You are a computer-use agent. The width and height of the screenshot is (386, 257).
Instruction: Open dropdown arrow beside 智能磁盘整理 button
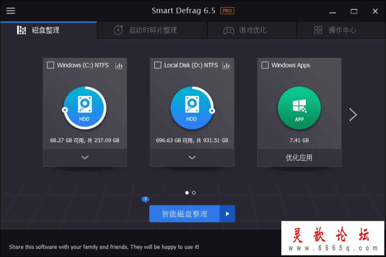pyautogui.click(x=227, y=214)
